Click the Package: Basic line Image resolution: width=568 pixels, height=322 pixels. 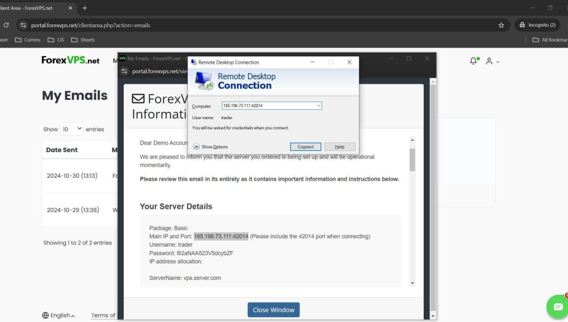tap(169, 228)
